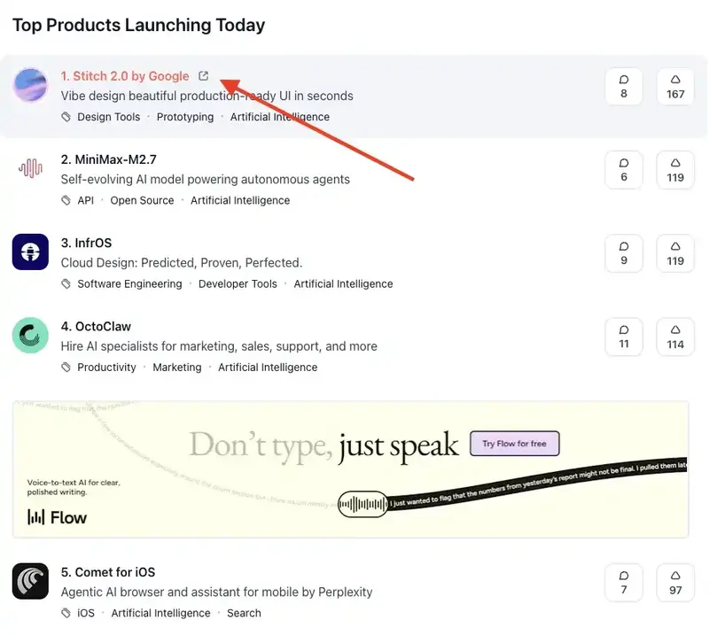The width and height of the screenshot is (709, 635).
Task: Open comments for MiniMax-M2.7 showing 6
Action: [x=624, y=170]
